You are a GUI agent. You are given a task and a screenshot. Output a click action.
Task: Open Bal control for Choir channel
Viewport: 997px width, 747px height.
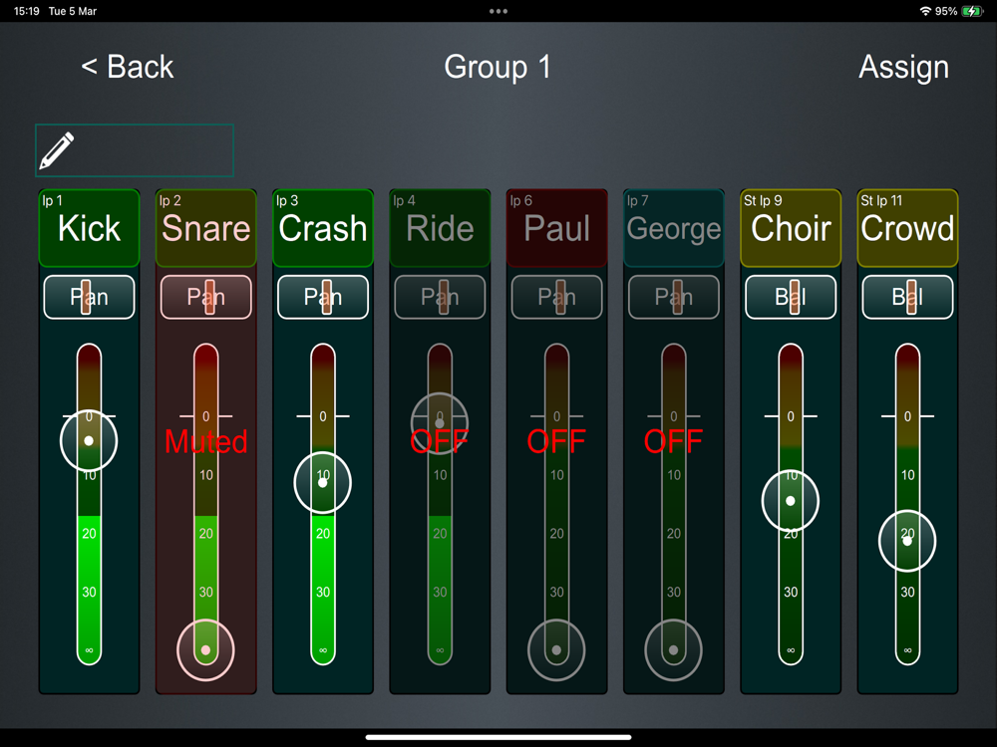pyautogui.click(x=791, y=297)
